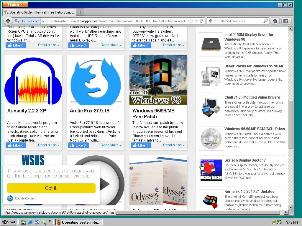Open the Arctic Fox 27.9.18 logo image
This screenshot has width=302, height=226.
pyautogui.click(x=96, y=80)
